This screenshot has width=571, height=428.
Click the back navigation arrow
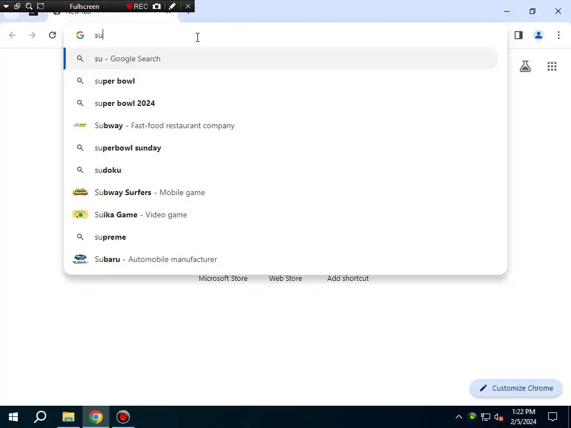click(12, 35)
